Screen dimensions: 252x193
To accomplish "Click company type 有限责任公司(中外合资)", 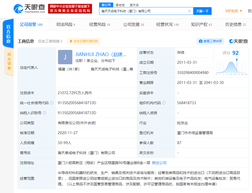I will point(77,123).
